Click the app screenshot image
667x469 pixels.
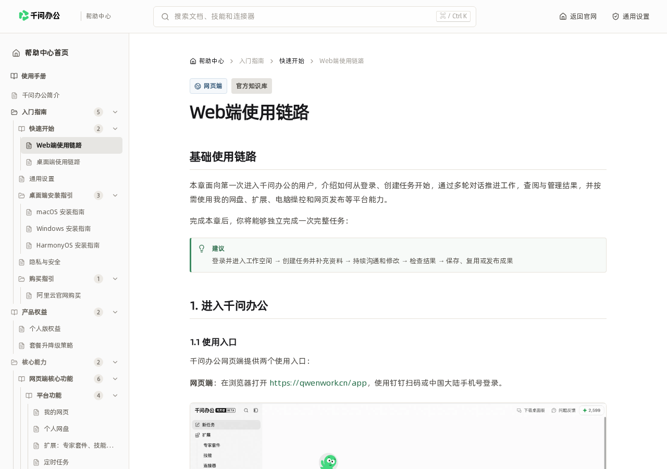[x=398, y=436]
